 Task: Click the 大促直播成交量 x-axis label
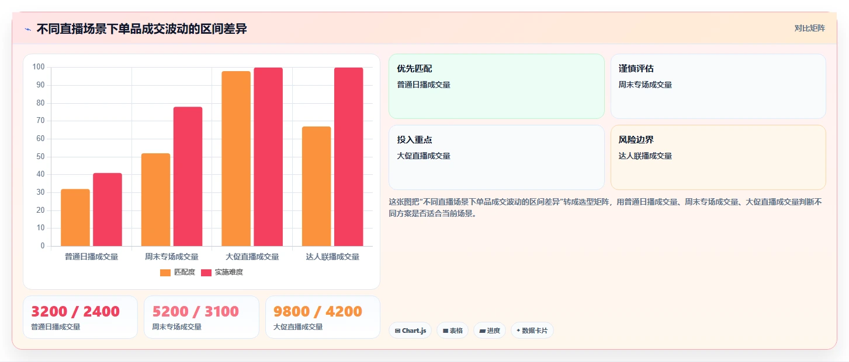point(252,256)
